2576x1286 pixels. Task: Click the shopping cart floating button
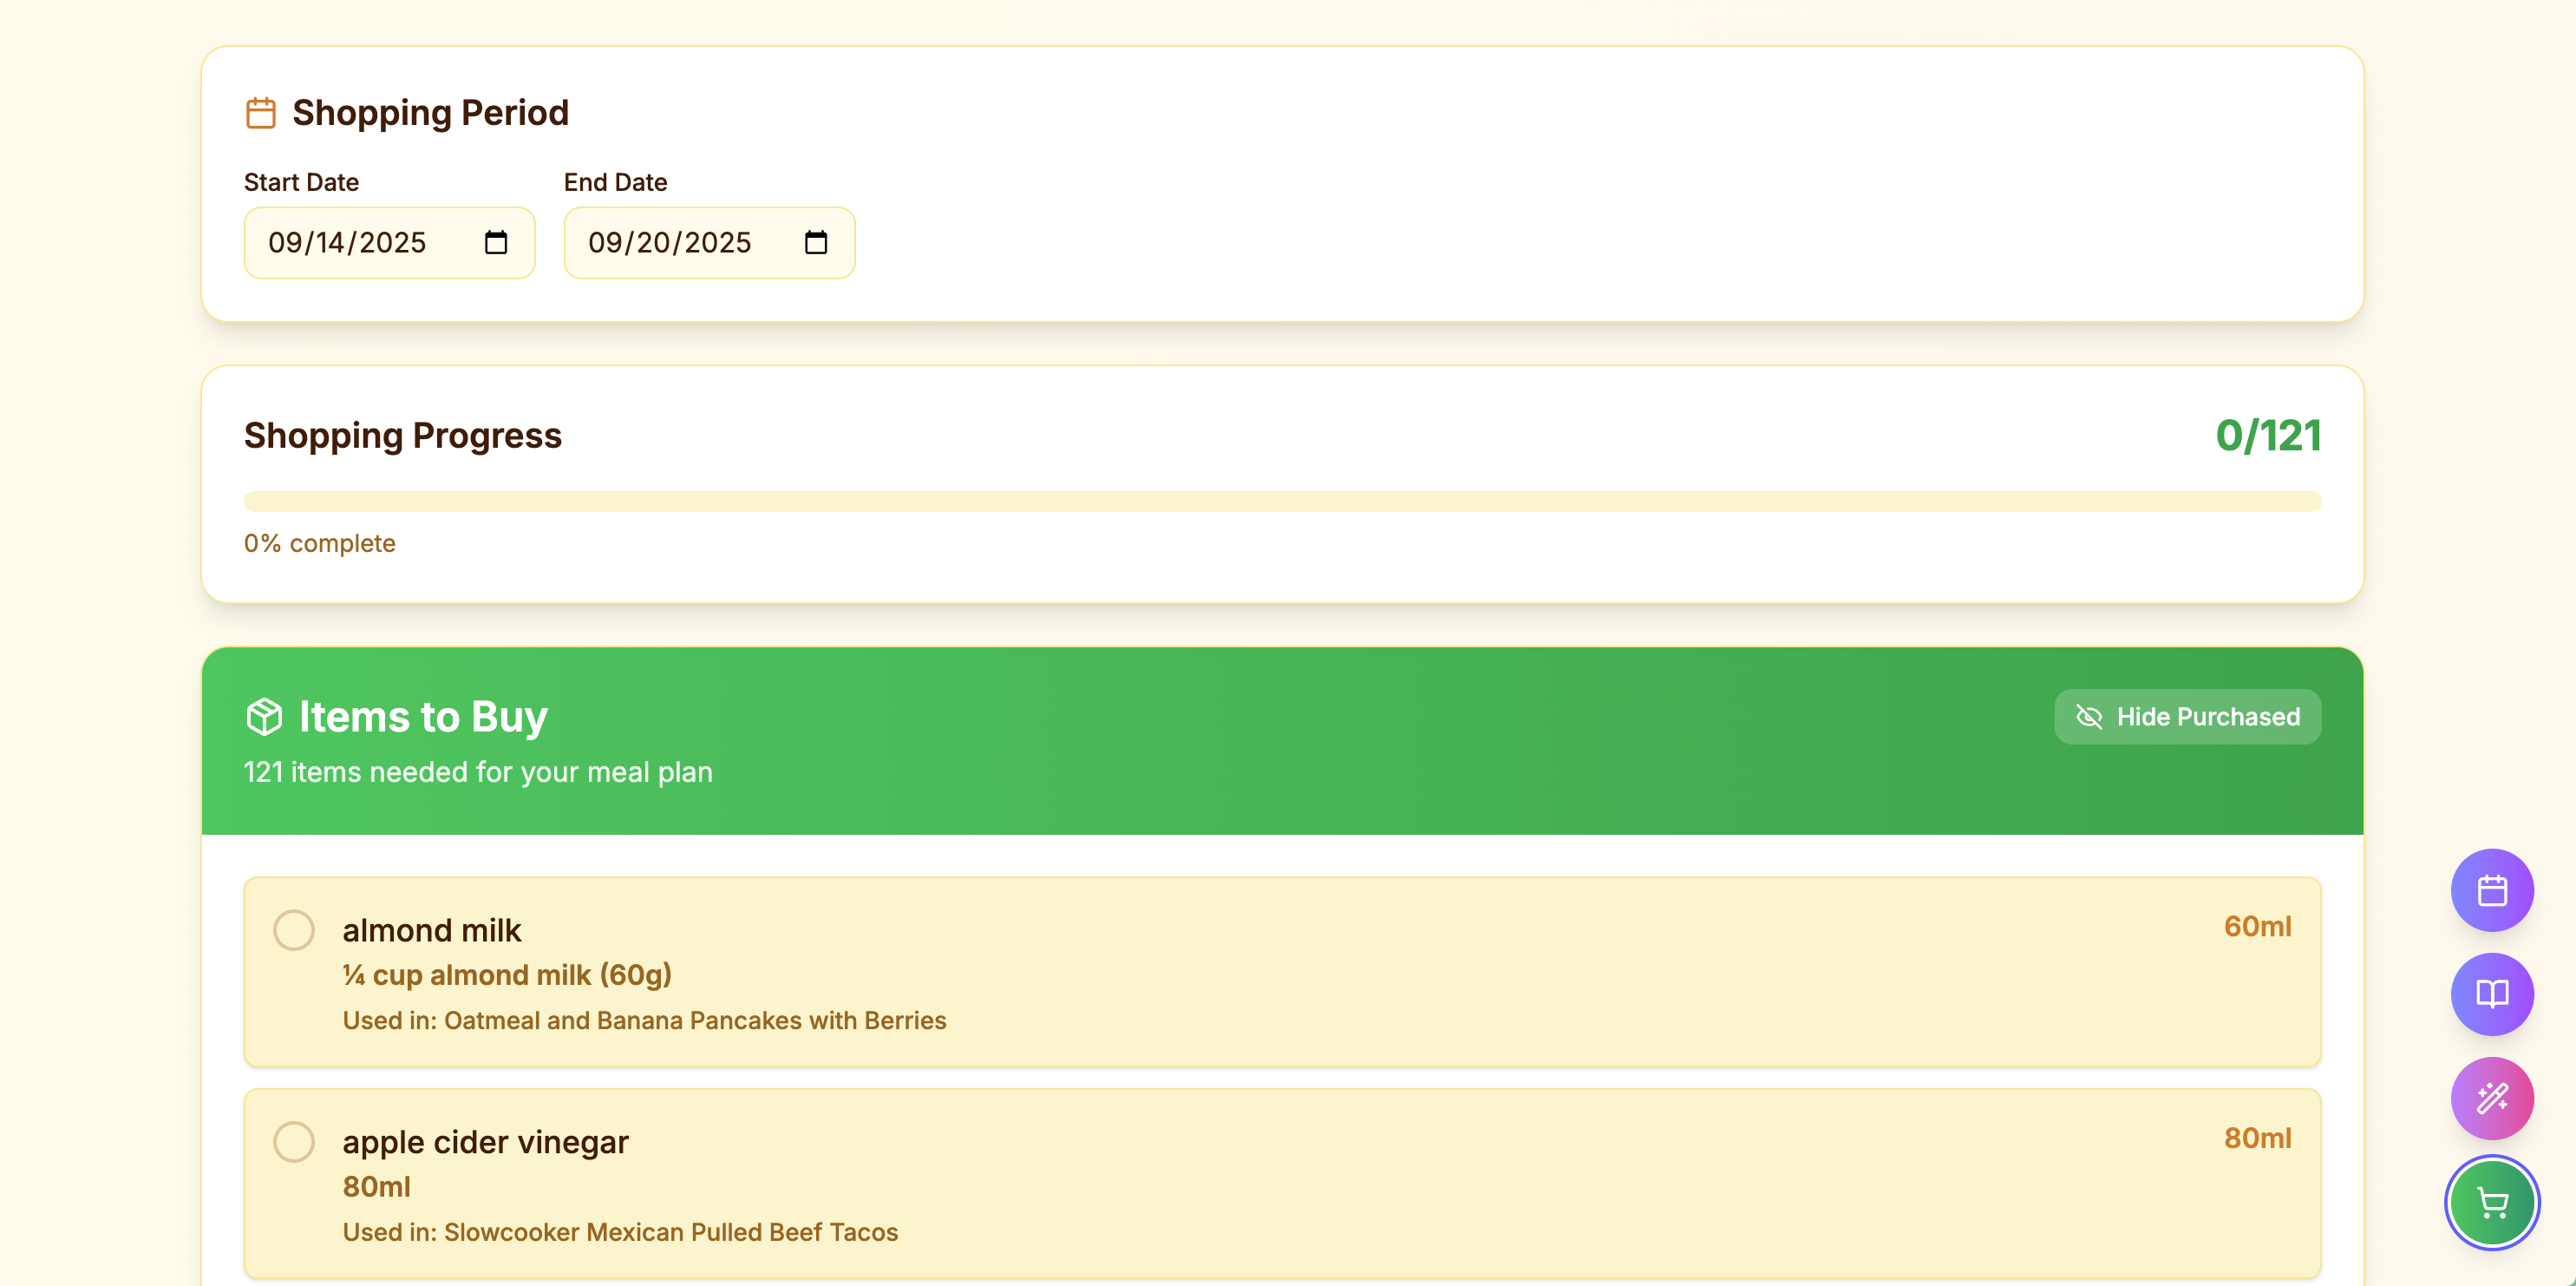click(2491, 1202)
